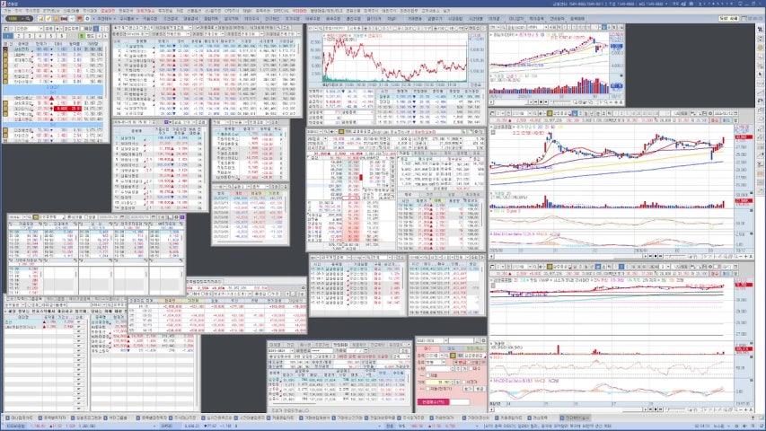
Task: Tick the market-price checkbox next to price field
Action: pos(463,383)
